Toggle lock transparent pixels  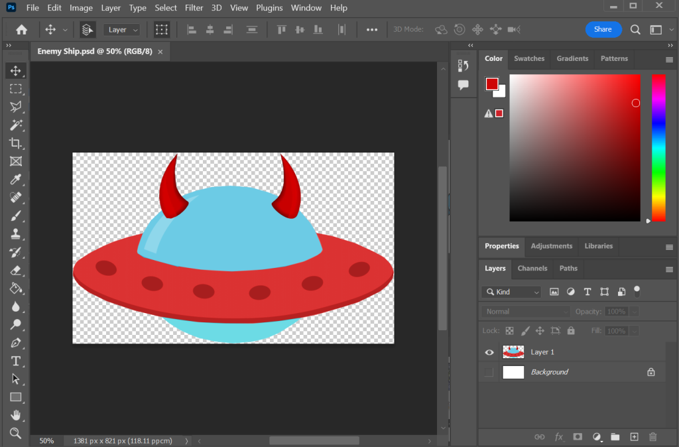pos(509,330)
